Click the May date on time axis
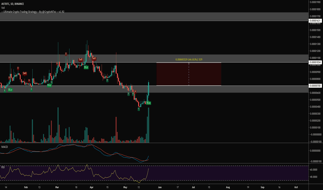 (x=125, y=187)
